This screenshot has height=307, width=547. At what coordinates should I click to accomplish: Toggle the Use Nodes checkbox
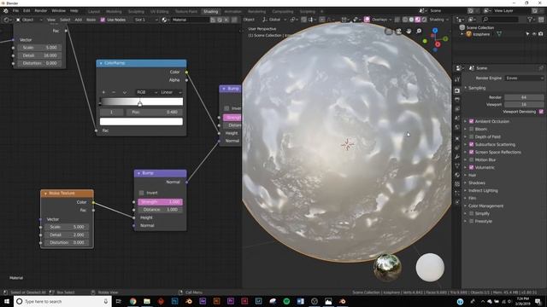[x=103, y=20]
